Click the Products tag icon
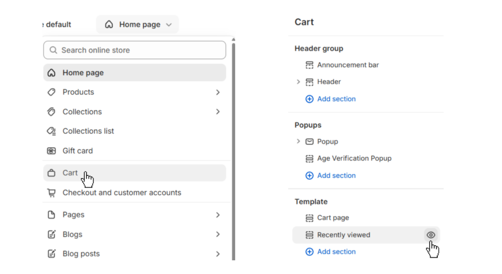502x274 pixels. tap(52, 92)
